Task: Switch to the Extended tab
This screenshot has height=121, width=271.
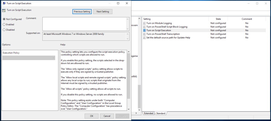Action: [148, 113]
